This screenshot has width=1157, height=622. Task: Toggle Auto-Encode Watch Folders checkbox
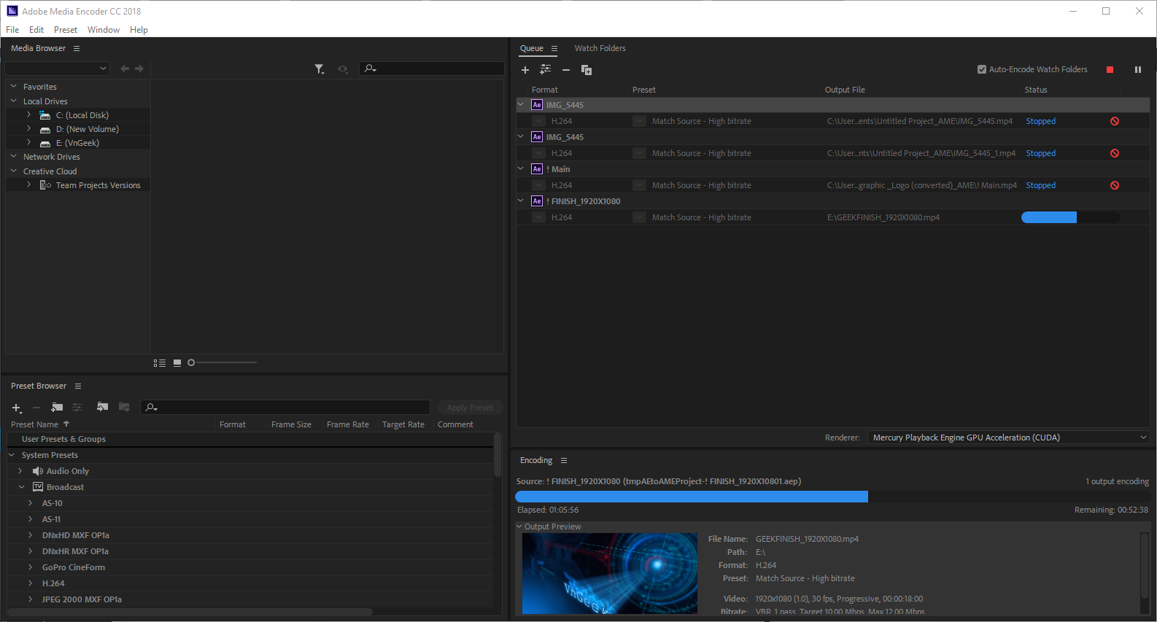click(x=982, y=69)
